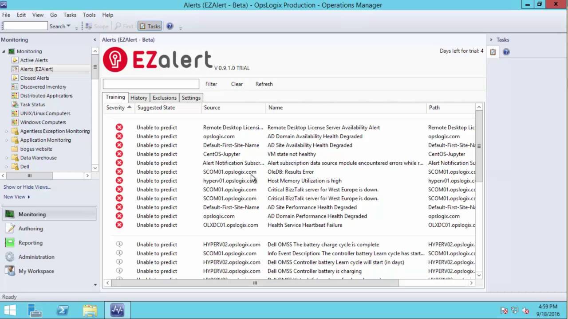
Task: Sort by the Severity column header
Action: click(x=119, y=108)
